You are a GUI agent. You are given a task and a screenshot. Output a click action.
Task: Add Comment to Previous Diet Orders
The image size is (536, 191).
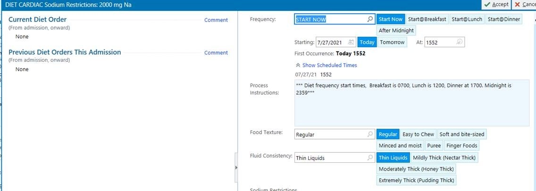pos(216,53)
